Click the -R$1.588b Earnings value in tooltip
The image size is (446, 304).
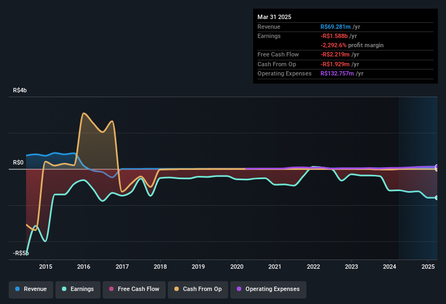(334, 36)
